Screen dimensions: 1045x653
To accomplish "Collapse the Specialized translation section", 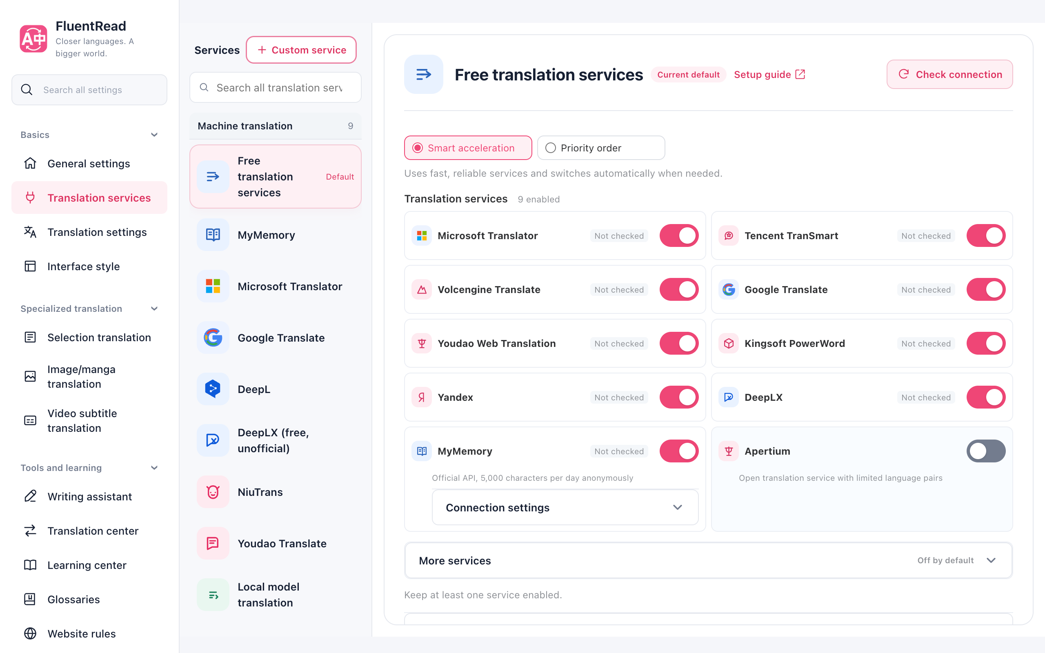I will [x=89, y=309].
